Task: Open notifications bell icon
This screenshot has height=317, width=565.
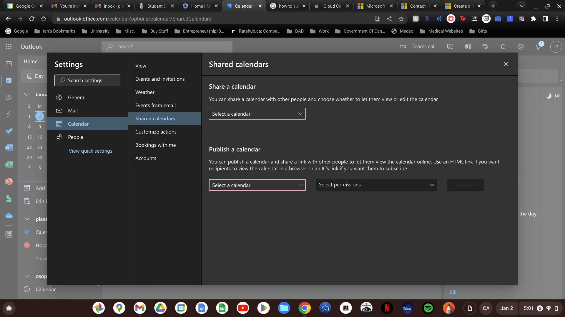Action: [503, 47]
